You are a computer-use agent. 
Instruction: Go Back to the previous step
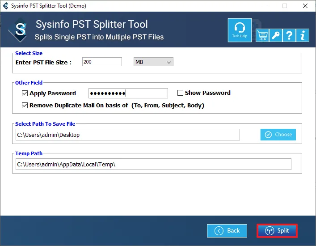click(227, 231)
